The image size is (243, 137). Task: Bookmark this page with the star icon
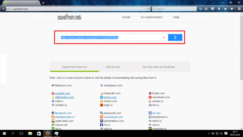200,9
